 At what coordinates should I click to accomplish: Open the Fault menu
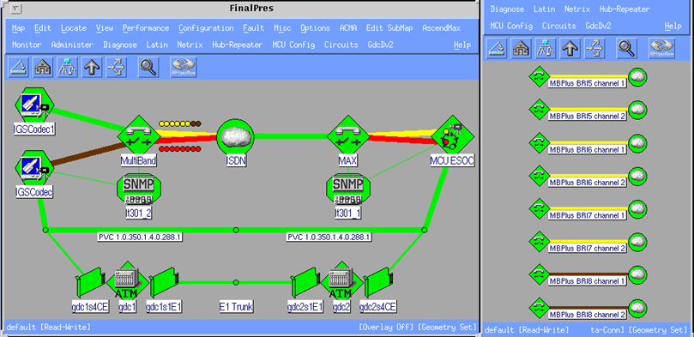[253, 28]
